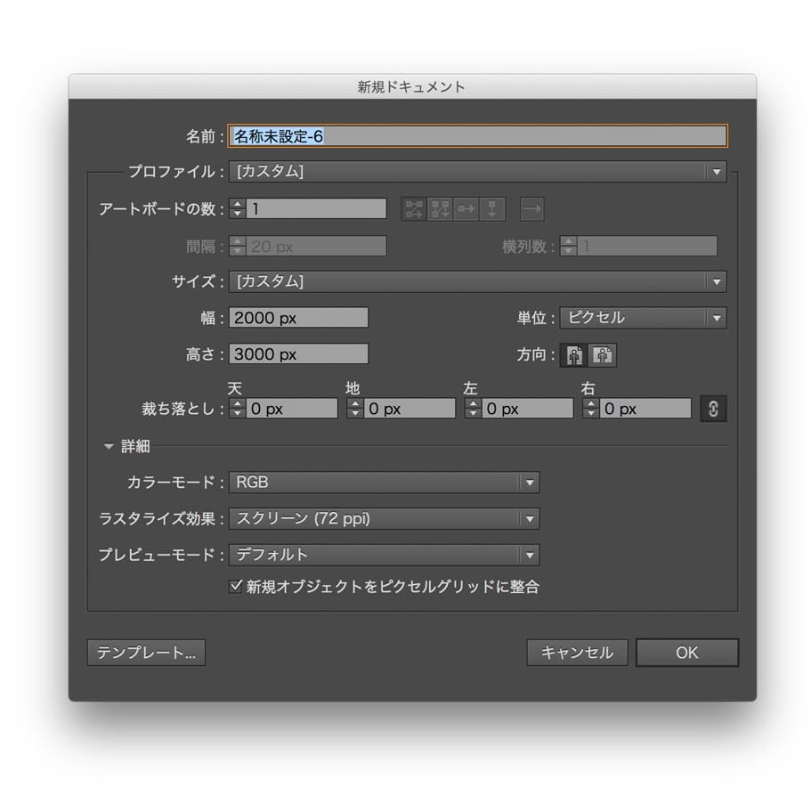Select the arrange by column artboard layout icon
The height and width of the screenshot is (796, 811).
click(x=492, y=208)
